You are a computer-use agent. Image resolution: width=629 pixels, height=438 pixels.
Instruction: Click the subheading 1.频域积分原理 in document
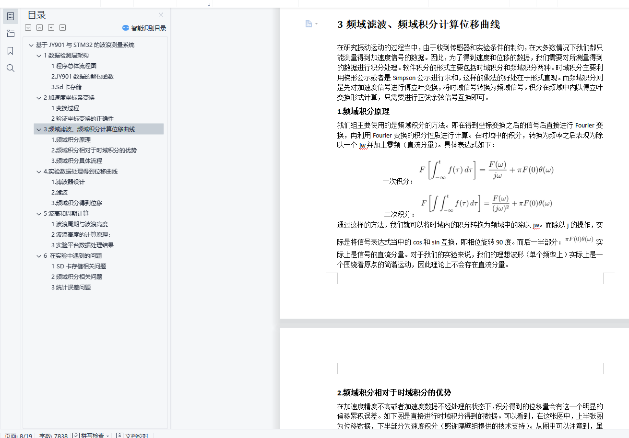tap(363, 112)
